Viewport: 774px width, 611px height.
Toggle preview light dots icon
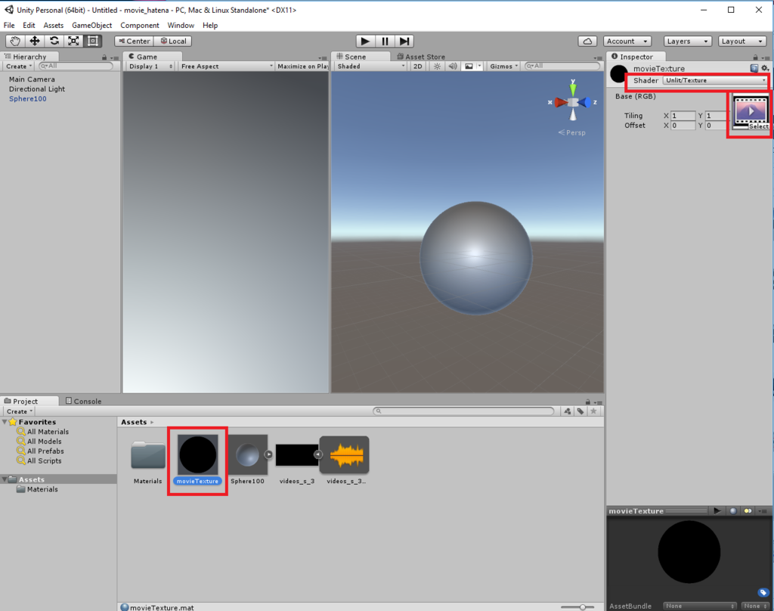[748, 510]
